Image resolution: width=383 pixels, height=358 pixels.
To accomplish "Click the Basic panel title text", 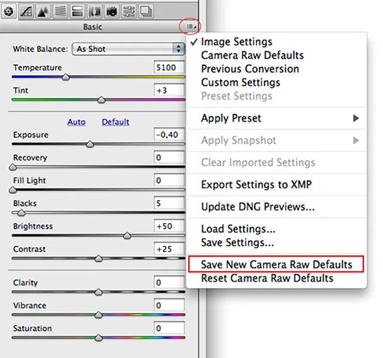I will (92, 27).
